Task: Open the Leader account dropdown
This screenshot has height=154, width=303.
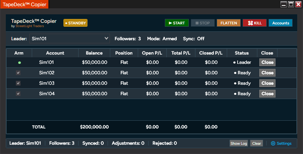Action: pos(70,39)
